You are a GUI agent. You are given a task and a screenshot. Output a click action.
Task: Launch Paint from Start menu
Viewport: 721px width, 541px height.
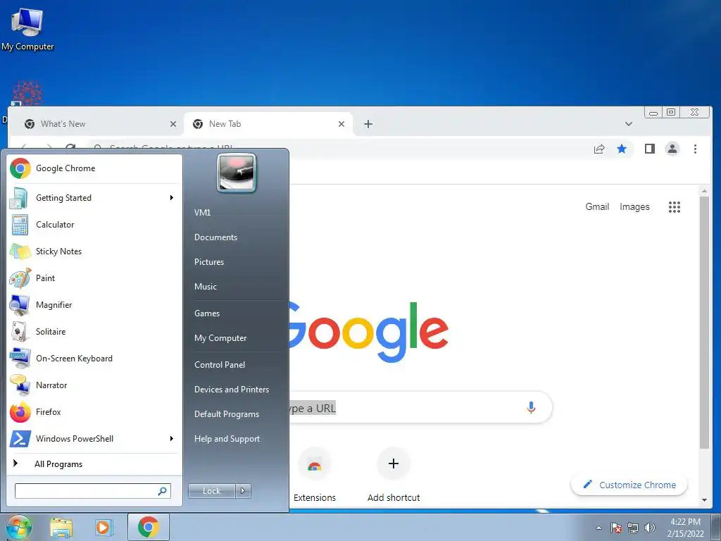pos(94,278)
